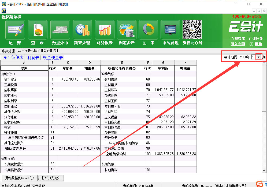This screenshot has height=187, width=267.
Task: Click the Sogou input method tray icon
Action: click(x=259, y=184)
